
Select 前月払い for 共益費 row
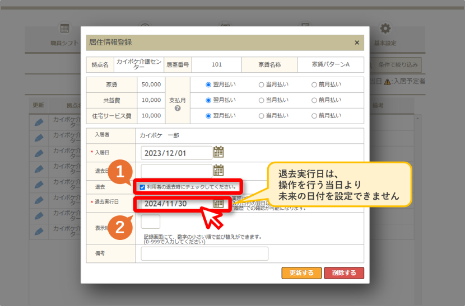tap(314, 101)
